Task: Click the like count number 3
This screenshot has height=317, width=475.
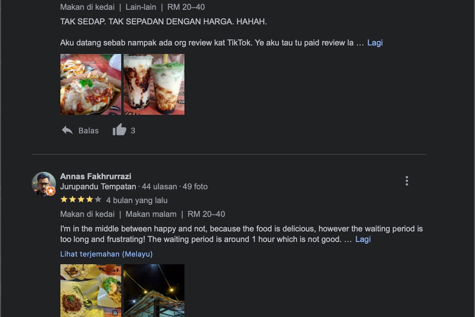Action: tap(133, 130)
